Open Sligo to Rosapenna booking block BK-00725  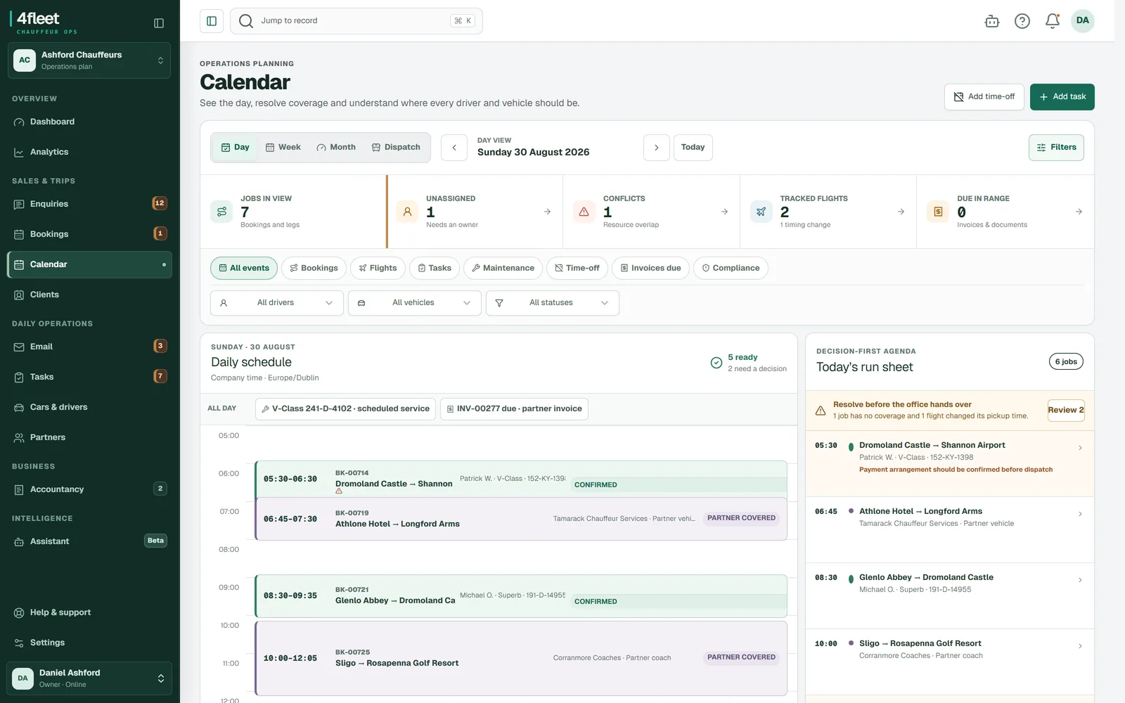(521, 658)
